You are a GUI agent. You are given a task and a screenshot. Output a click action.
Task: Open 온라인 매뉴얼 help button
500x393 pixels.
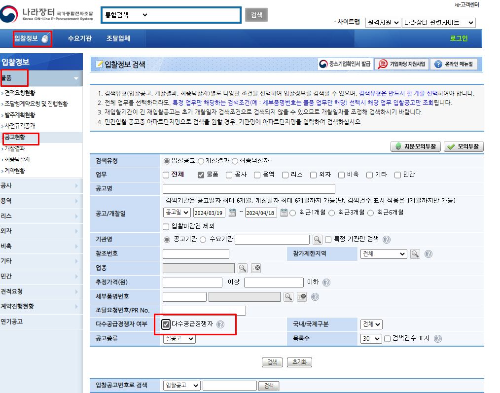point(454,64)
